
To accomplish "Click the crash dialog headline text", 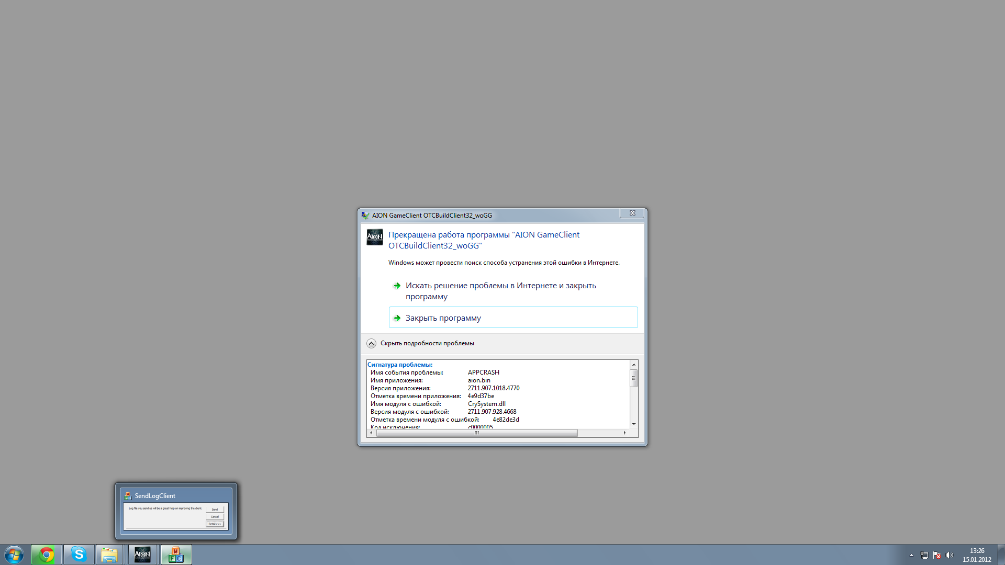I will coord(484,240).
